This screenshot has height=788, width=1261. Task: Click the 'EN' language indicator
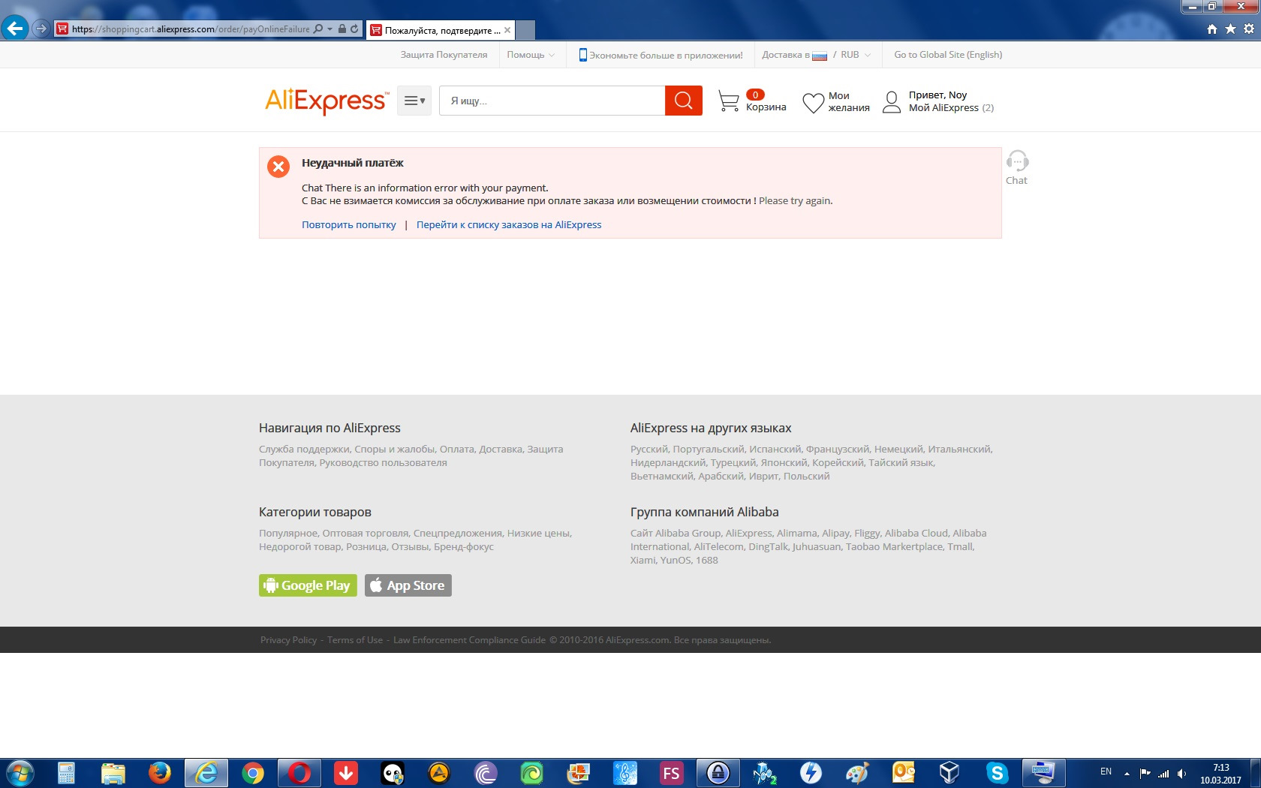pyautogui.click(x=1106, y=771)
